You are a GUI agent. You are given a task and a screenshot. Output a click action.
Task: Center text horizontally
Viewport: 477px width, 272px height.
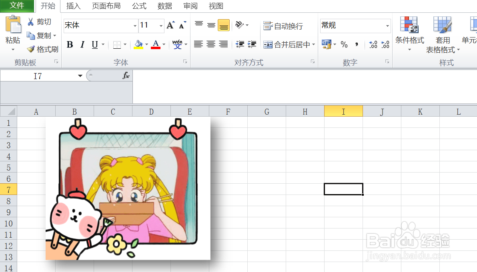click(211, 44)
